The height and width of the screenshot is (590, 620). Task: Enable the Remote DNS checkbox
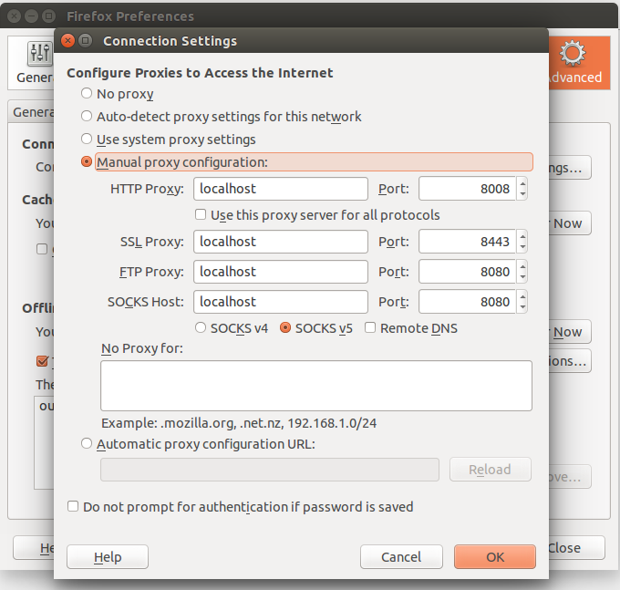[370, 327]
